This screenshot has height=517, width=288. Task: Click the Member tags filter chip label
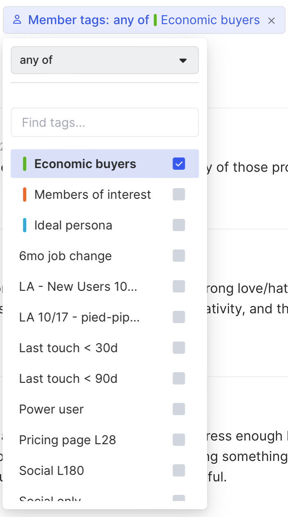(88, 20)
